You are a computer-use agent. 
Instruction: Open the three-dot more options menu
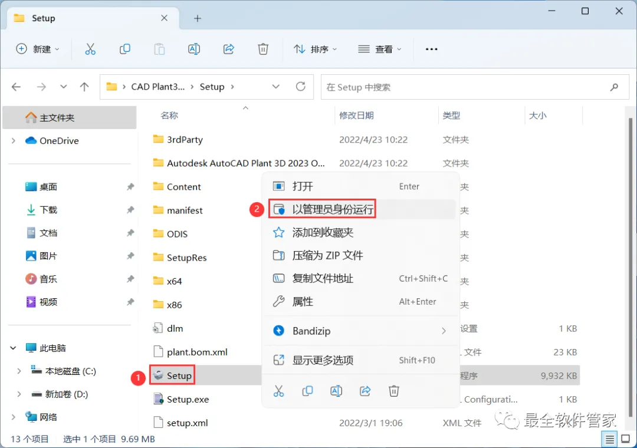[x=431, y=49]
